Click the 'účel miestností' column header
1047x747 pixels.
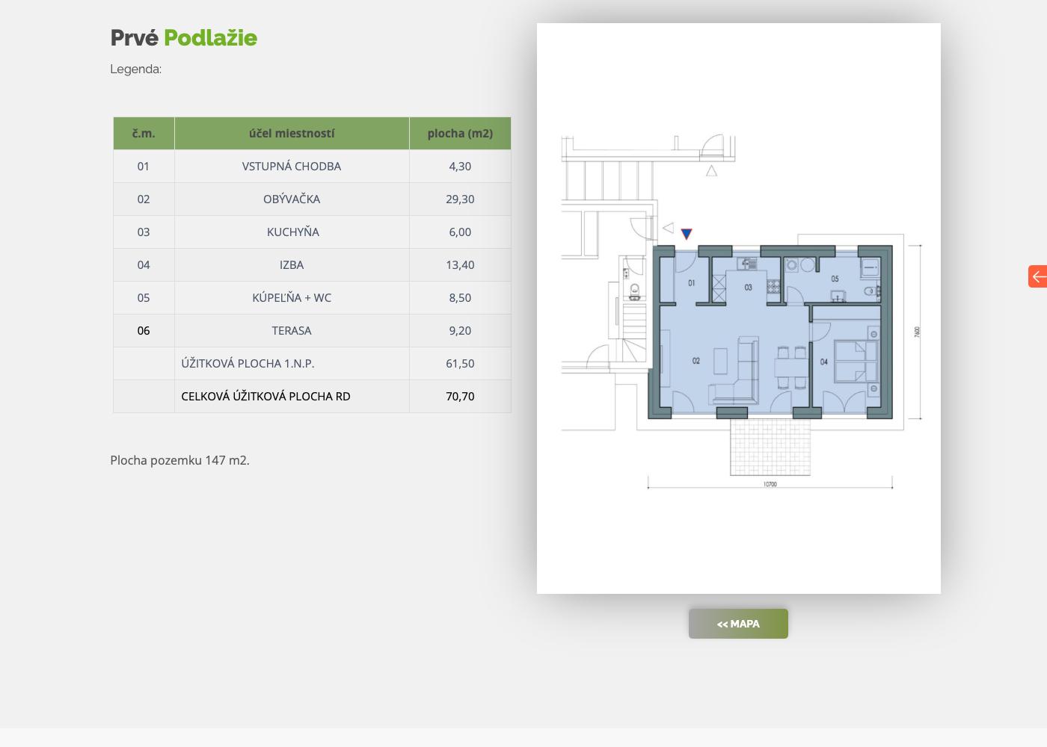click(x=292, y=134)
